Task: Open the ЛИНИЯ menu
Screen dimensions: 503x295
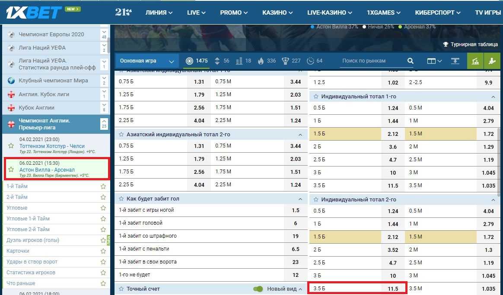Action: pos(159,13)
